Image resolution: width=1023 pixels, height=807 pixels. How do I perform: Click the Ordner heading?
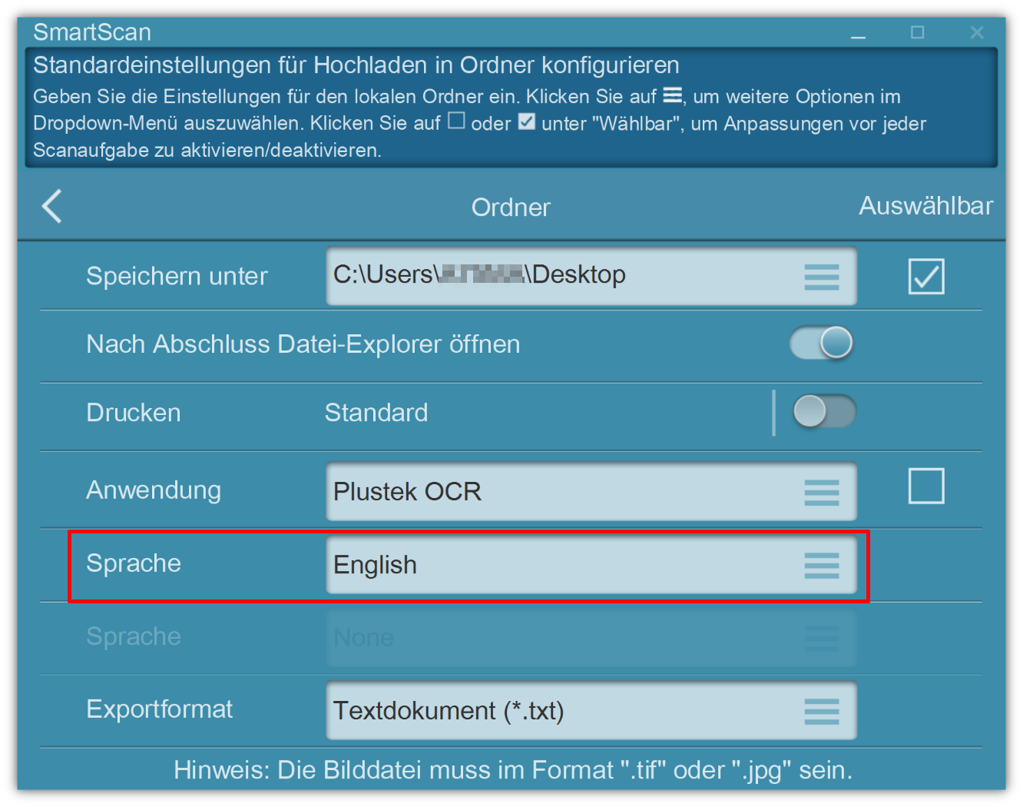(511, 208)
